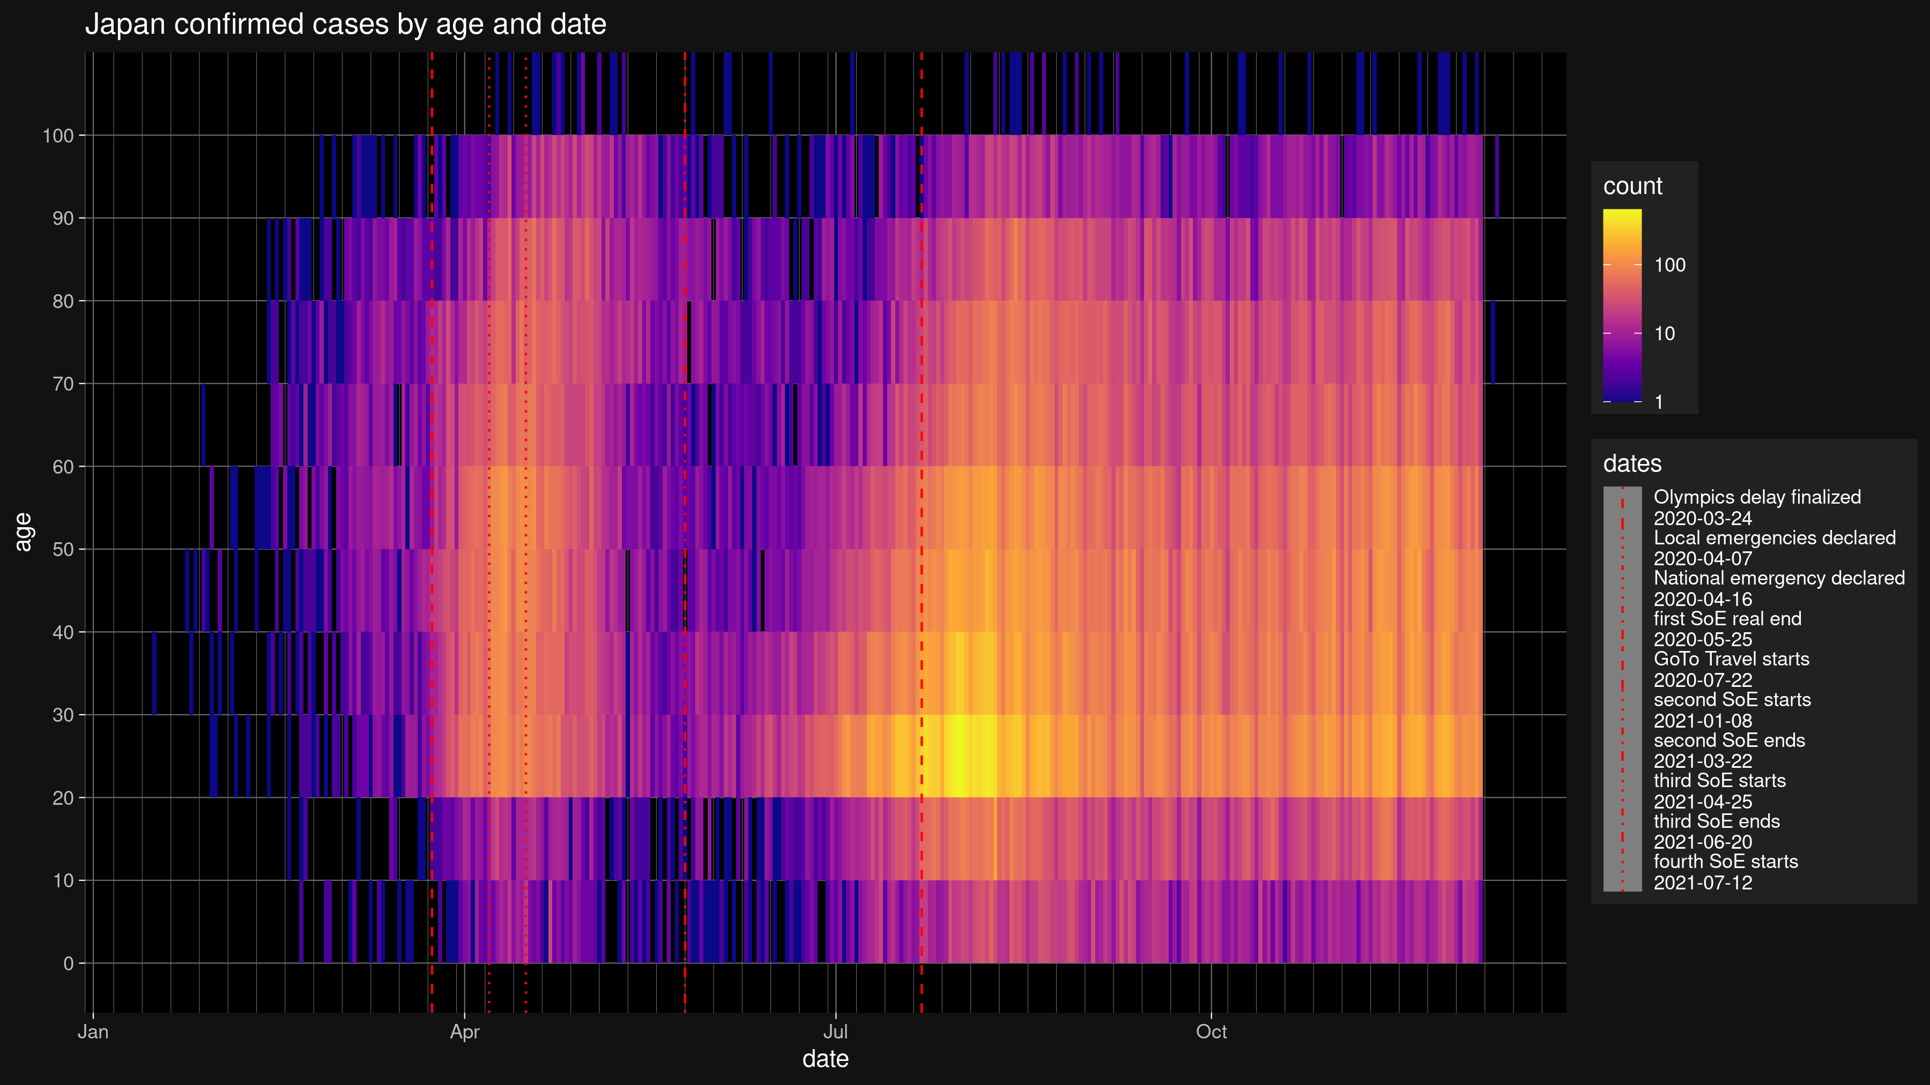Click the dates legend title
Viewport: 1930px width, 1085px height.
coord(1632,463)
